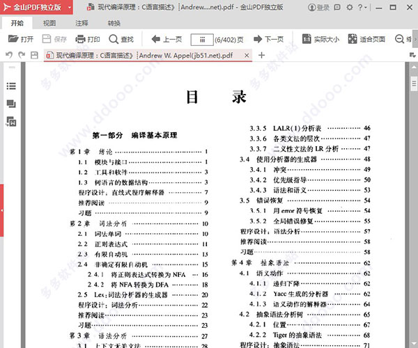Minimize the 金山PDF window
Image resolution: width=418 pixels, height=348 pixels.
coord(378,8)
